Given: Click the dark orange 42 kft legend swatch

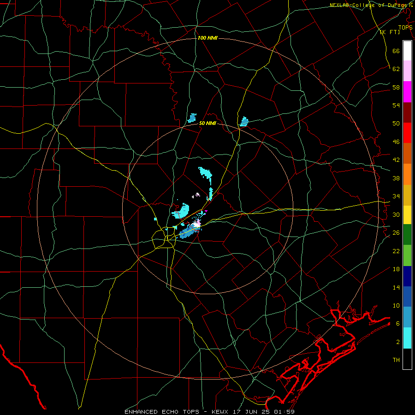Looking at the screenshot, I should click(x=407, y=154).
